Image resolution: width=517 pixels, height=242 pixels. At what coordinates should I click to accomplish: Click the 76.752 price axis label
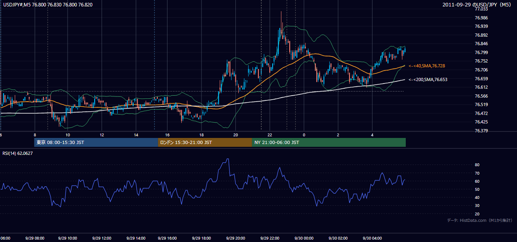tap(481, 61)
